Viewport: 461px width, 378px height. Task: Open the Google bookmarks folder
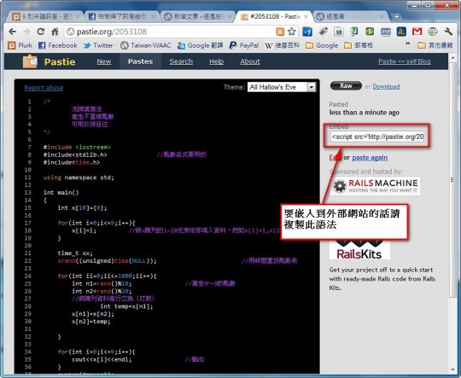pos(322,45)
